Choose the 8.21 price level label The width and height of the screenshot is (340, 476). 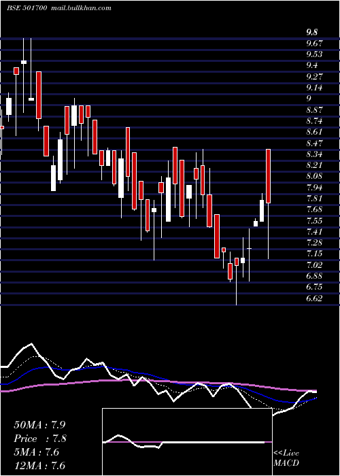[x=314, y=165]
